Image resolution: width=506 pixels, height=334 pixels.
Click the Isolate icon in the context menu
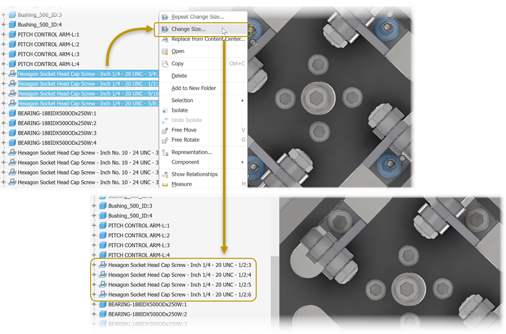tap(165, 110)
